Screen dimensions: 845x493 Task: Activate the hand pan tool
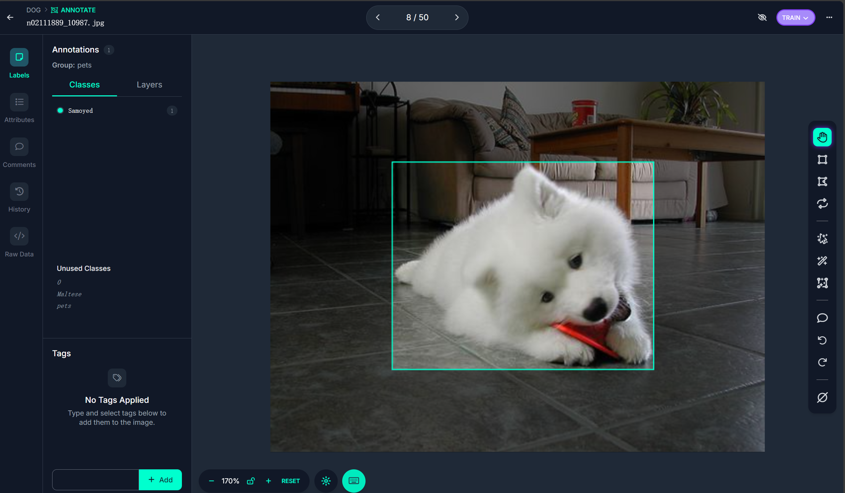point(822,137)
